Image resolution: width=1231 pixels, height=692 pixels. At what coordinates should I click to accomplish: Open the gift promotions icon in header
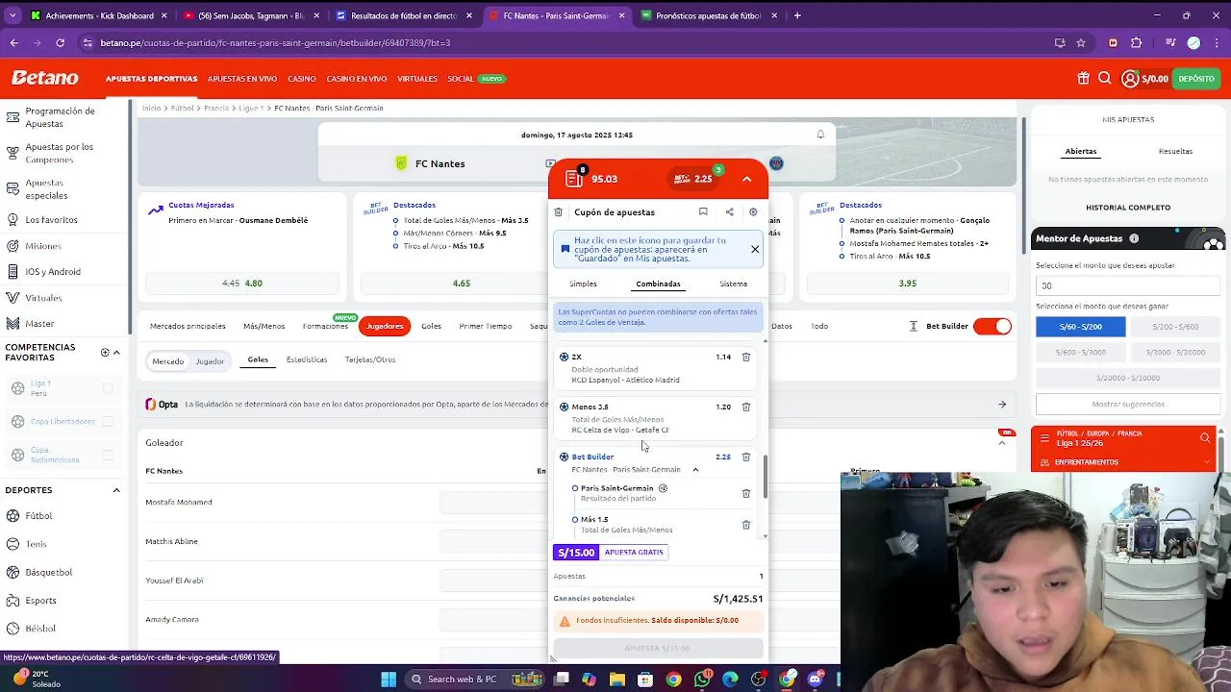(1083, 79)
